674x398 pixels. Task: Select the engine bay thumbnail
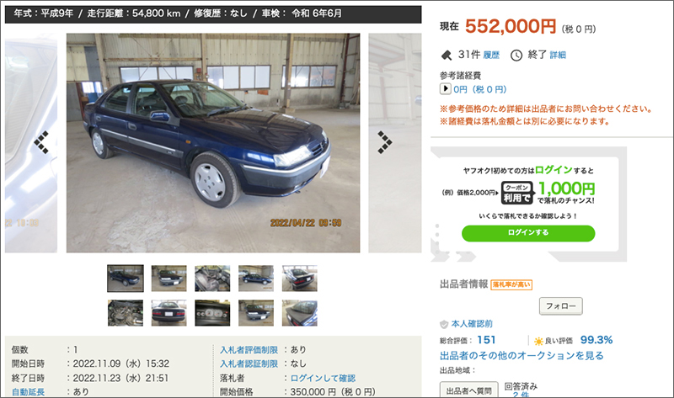click(125, 313)
